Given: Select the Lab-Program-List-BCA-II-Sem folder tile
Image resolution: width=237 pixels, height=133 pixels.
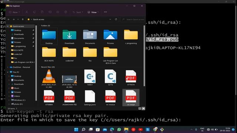Looking at the screenshot, I should (110, 55).
